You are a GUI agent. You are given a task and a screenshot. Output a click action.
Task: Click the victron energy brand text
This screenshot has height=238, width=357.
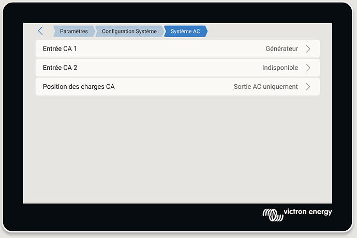point(308,212)
